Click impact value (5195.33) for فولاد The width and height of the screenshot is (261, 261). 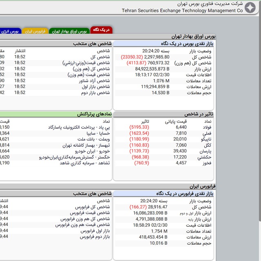point(139,127)
